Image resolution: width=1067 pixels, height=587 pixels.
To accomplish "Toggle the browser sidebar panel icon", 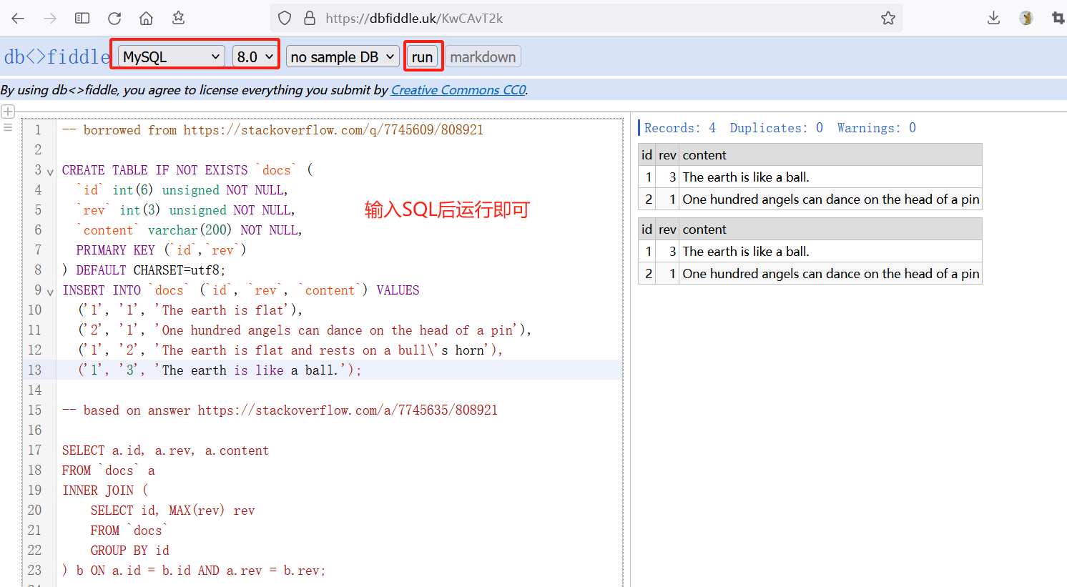I will [x=82, y=18].
